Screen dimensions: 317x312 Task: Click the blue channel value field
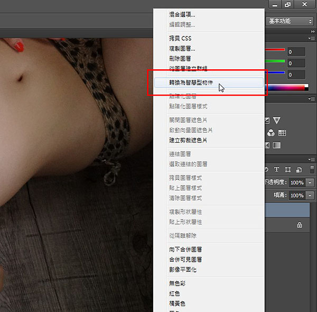pyautogui.click(x=296, y=75)
